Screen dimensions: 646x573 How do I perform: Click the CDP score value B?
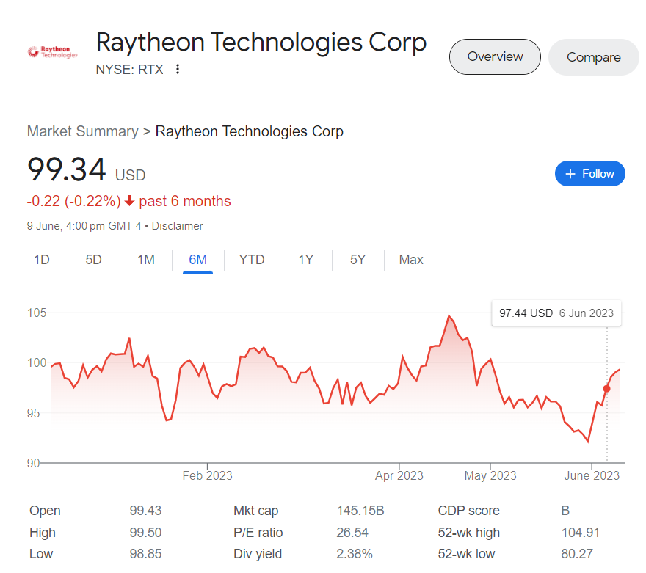(565, 511)
